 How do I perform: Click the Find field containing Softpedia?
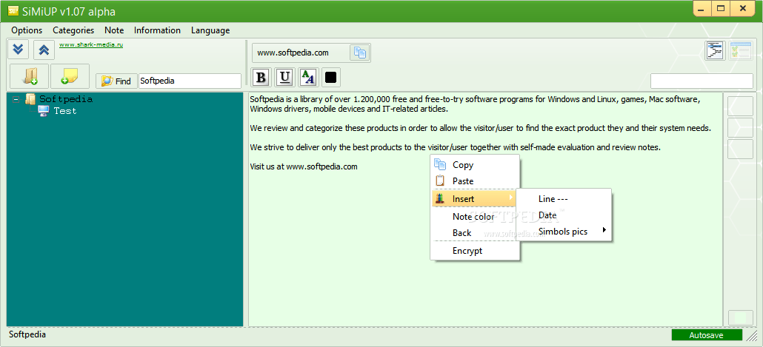[x=190, y=81]
